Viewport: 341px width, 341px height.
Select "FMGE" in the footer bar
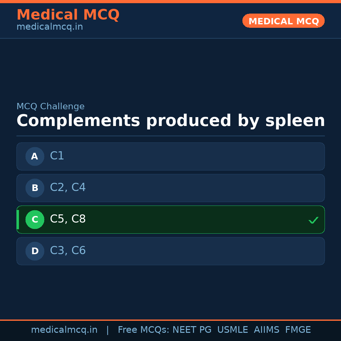pyautogui.click(x=298, y=330)
